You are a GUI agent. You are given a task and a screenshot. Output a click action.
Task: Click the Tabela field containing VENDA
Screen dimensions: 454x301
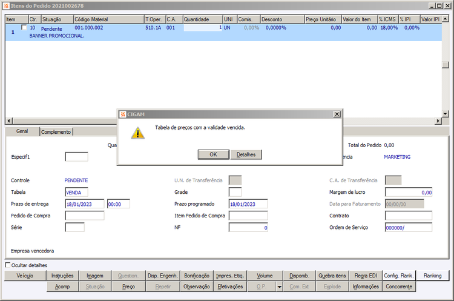tap(76, 192)
